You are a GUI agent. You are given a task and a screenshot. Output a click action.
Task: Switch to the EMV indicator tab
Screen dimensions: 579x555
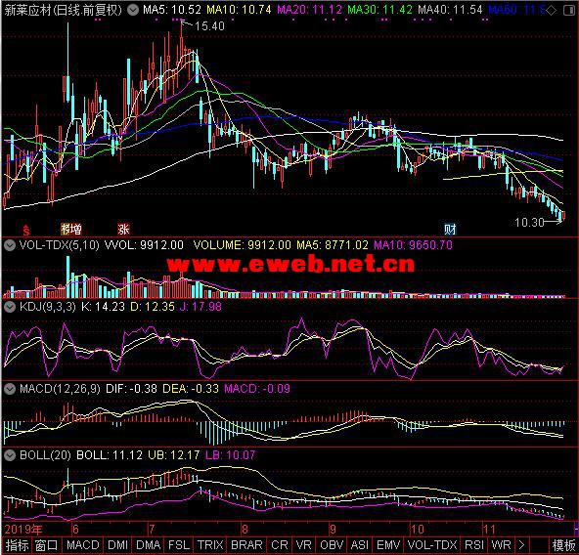click(x=388, y=545)
